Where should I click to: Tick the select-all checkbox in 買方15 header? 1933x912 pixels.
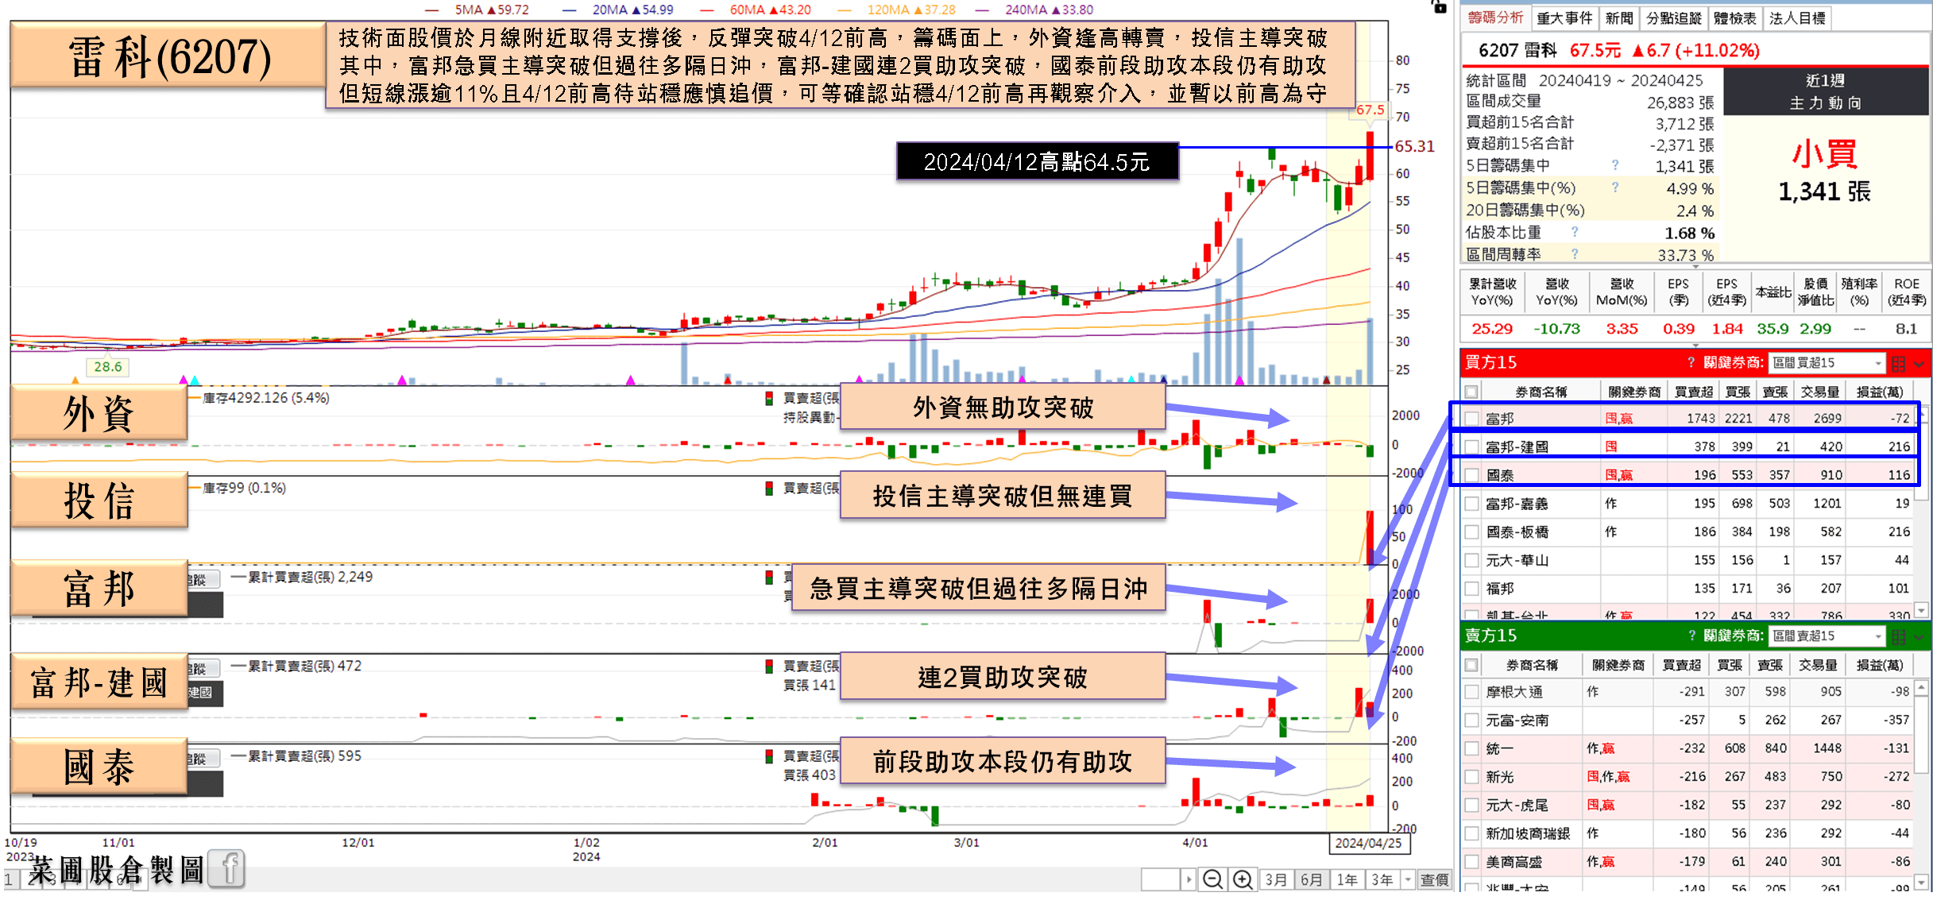pos(1471,392)
